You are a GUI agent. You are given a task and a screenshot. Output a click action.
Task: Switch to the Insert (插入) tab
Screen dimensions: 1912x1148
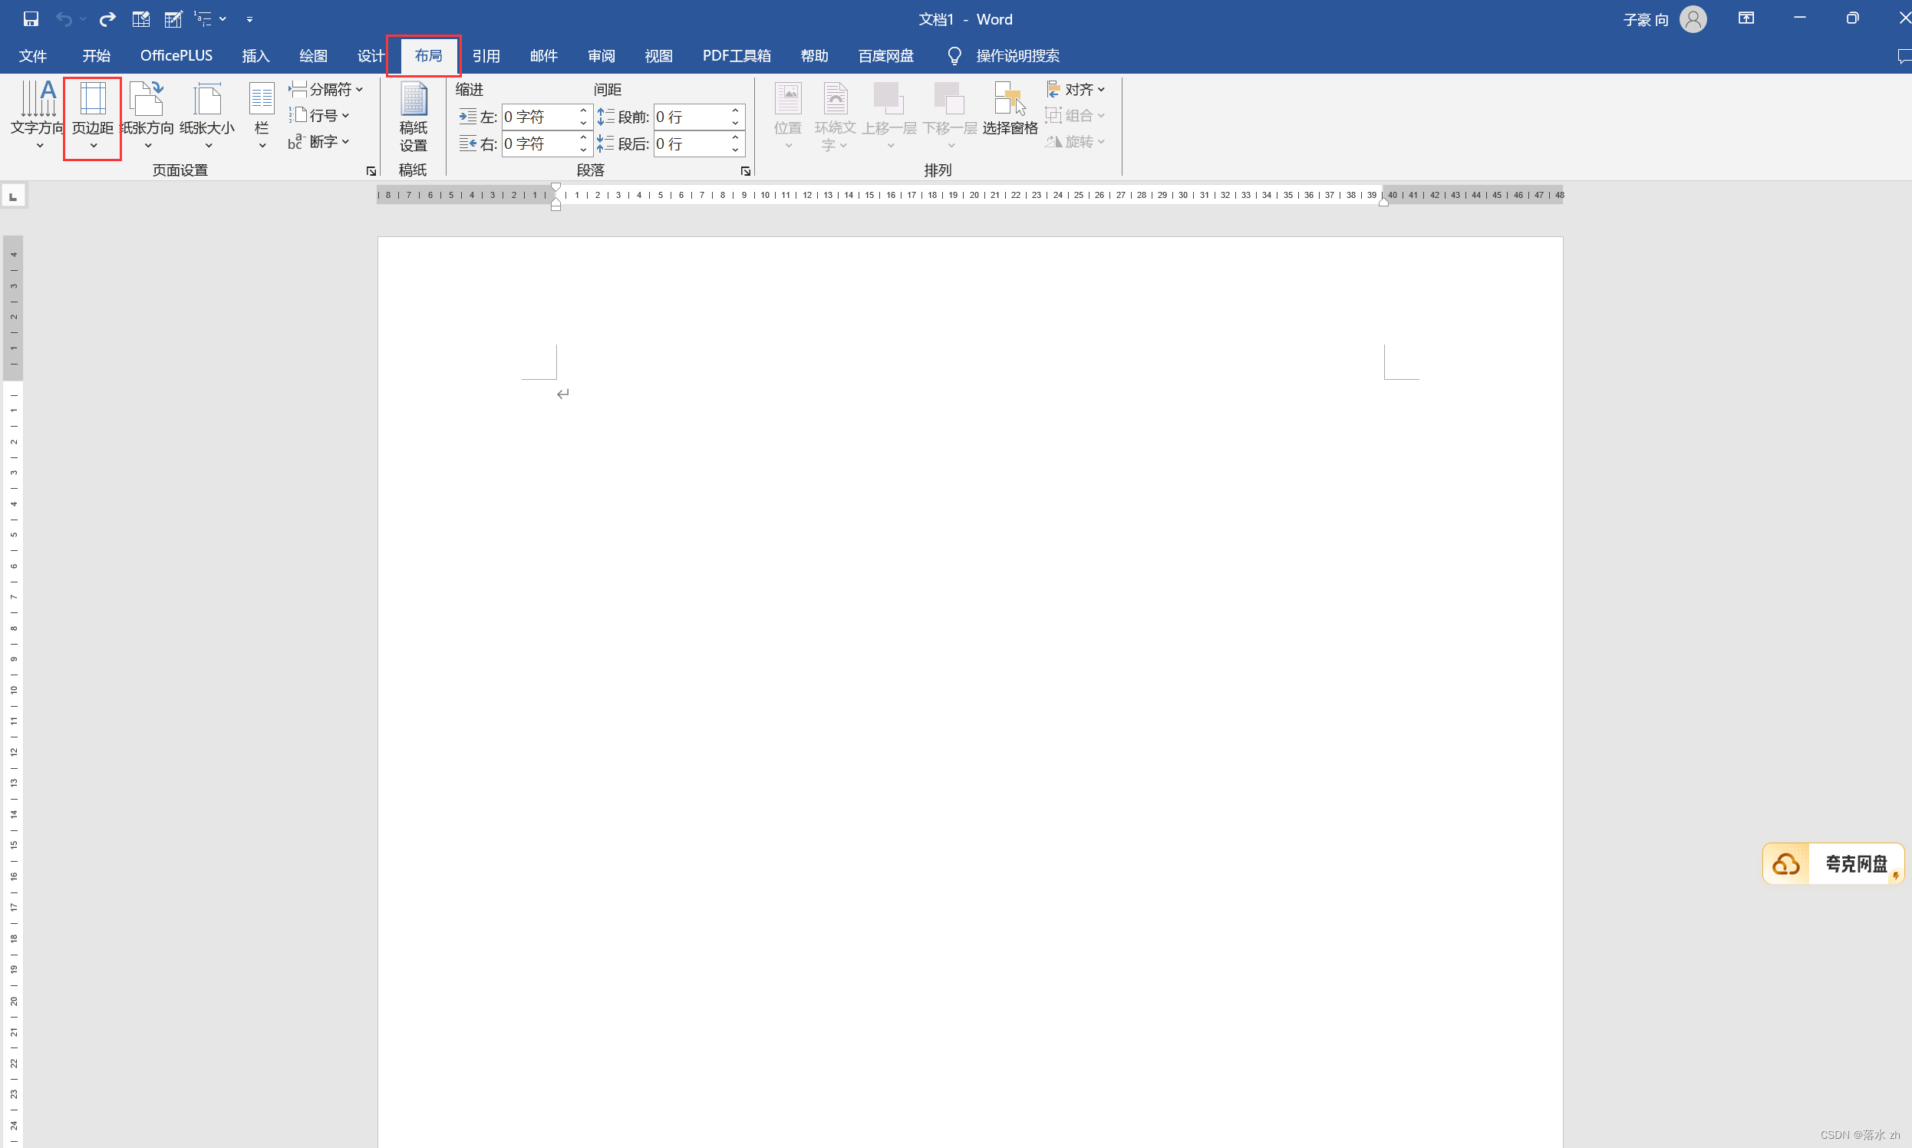tap(255, 56)
